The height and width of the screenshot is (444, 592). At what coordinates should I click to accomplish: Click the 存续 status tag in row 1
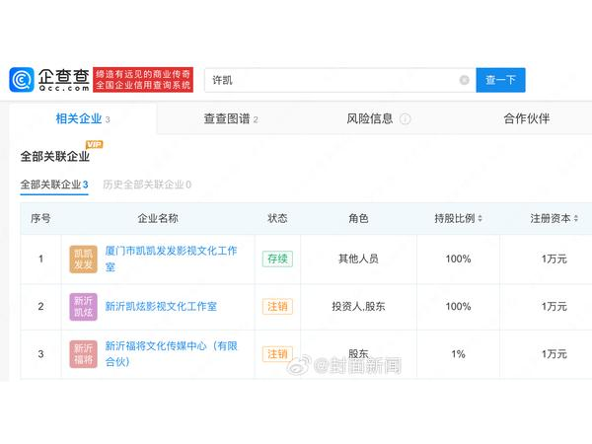(277, 259)
